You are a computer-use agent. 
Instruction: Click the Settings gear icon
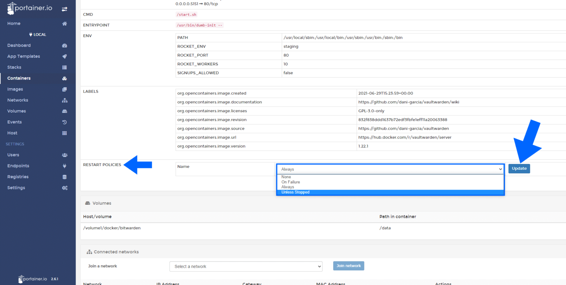click(64, 187)
